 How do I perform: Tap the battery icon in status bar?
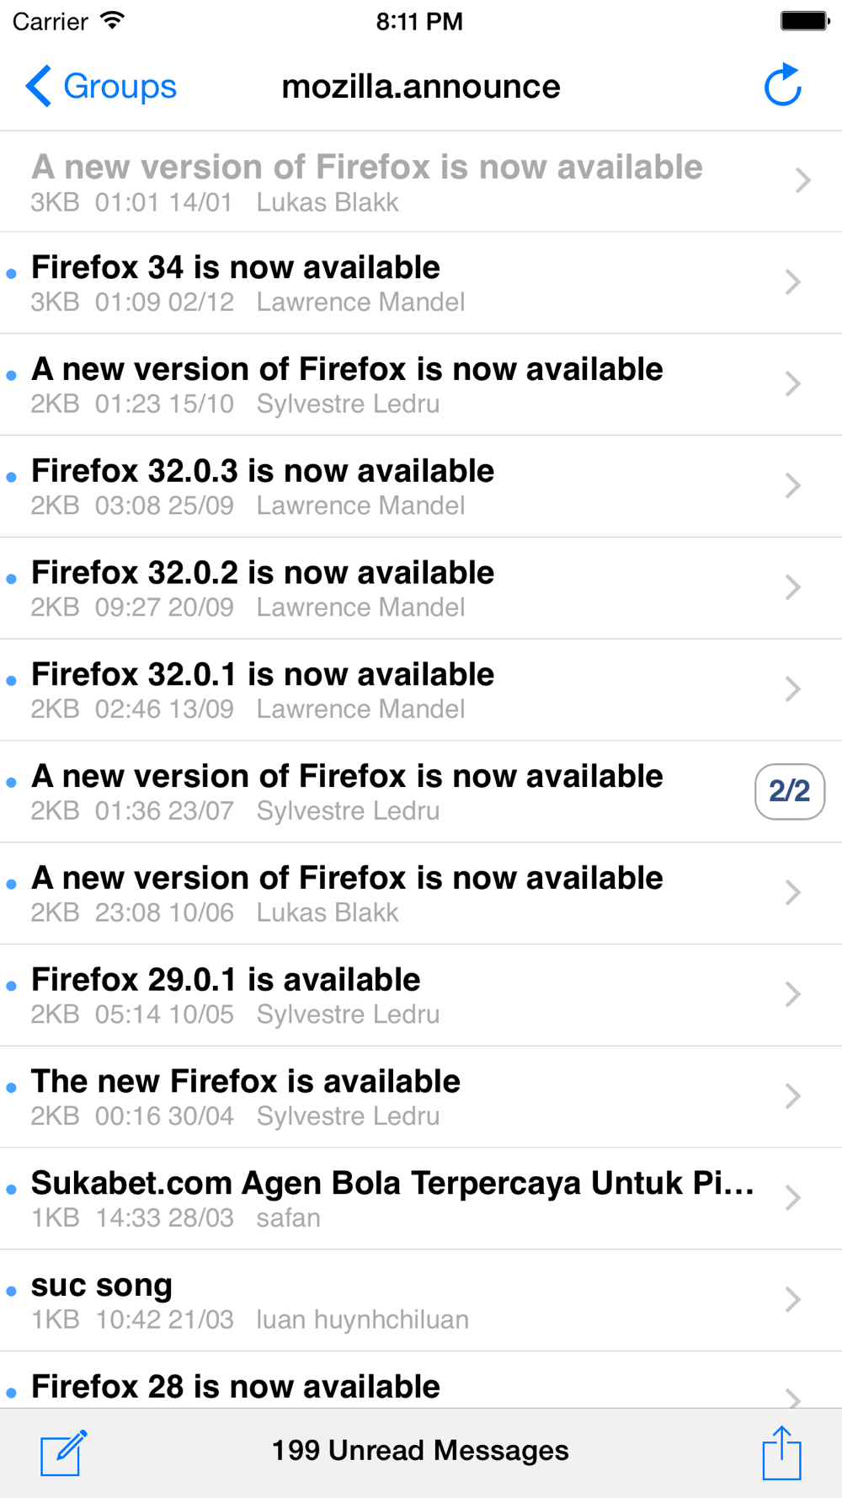coord(805,20)
